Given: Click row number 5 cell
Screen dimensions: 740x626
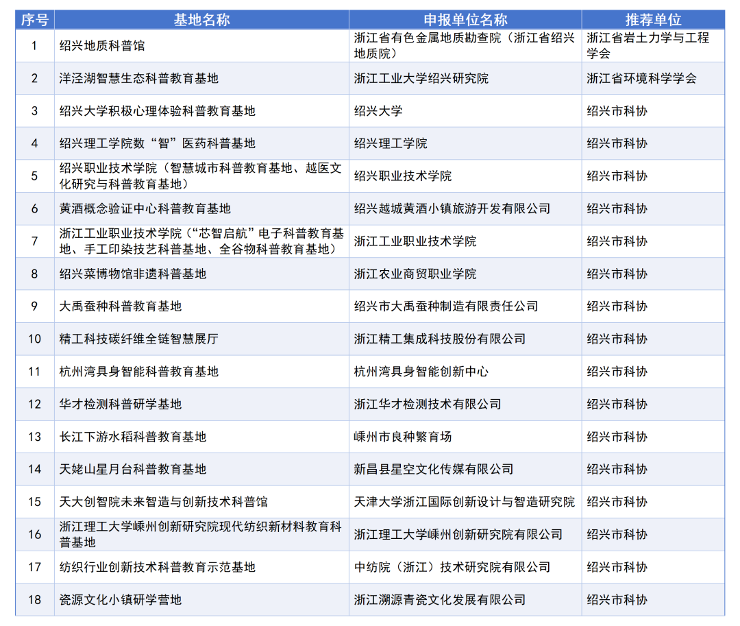Looking at the screenshot, I should pyautogui.click(x=35, y=176).
